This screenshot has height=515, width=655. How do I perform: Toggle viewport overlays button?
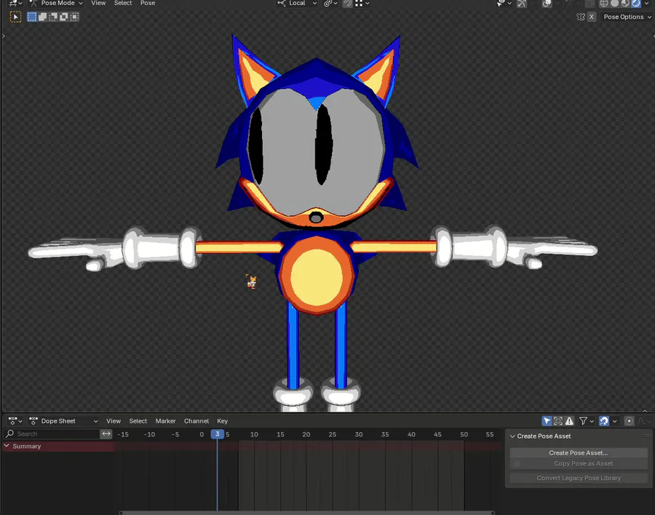pyautogui.click(x=547, y=4)
